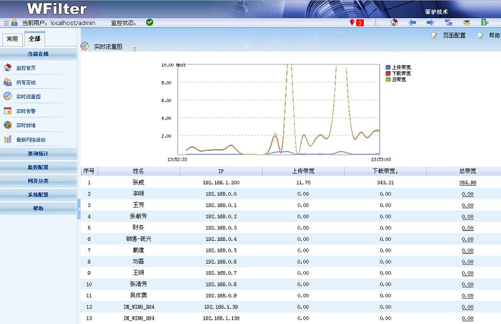This screenshot has width=501, height=324.
Task: Click the green logout door icon
Action: click(x=485, y=22)
